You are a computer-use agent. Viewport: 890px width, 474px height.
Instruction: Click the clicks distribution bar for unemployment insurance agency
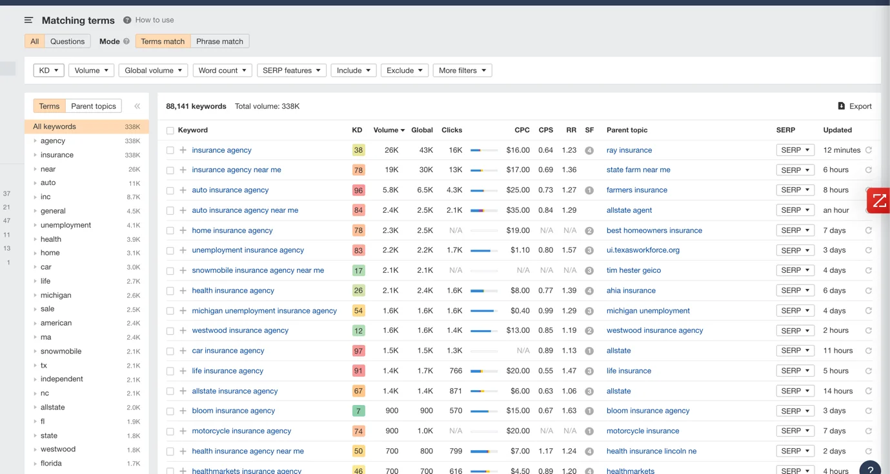pos(484,250)
